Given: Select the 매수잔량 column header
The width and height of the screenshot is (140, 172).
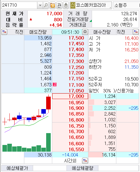Looking at the screenshot, I should 102,32.
